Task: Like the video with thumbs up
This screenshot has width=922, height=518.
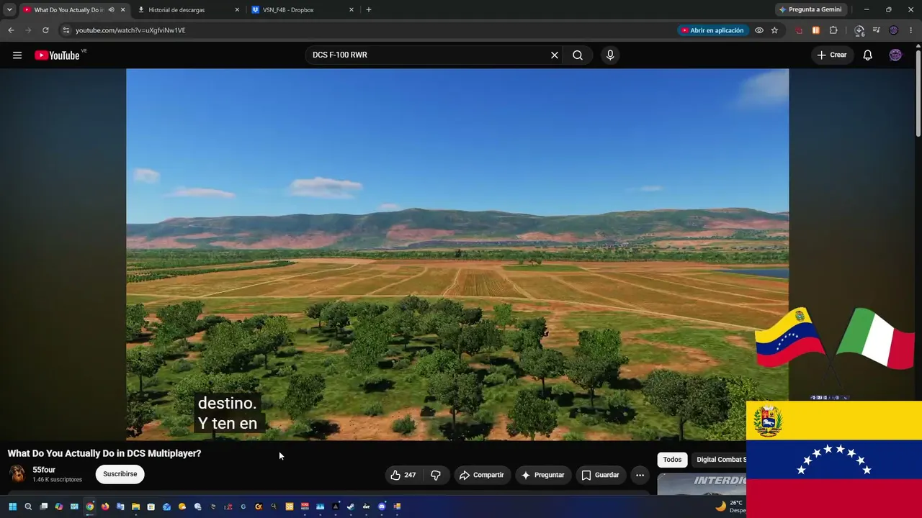Action: click(403, 475)
